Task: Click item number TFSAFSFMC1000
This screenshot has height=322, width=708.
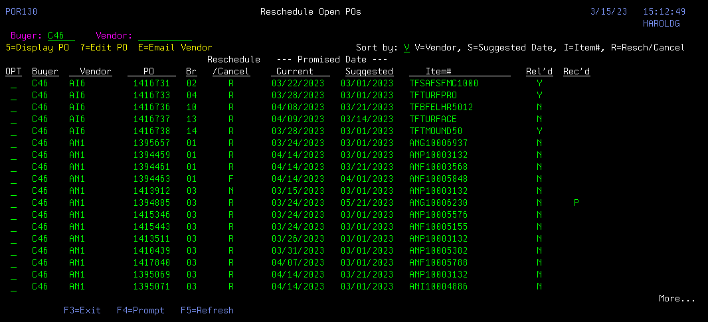Action: point(444,84)
